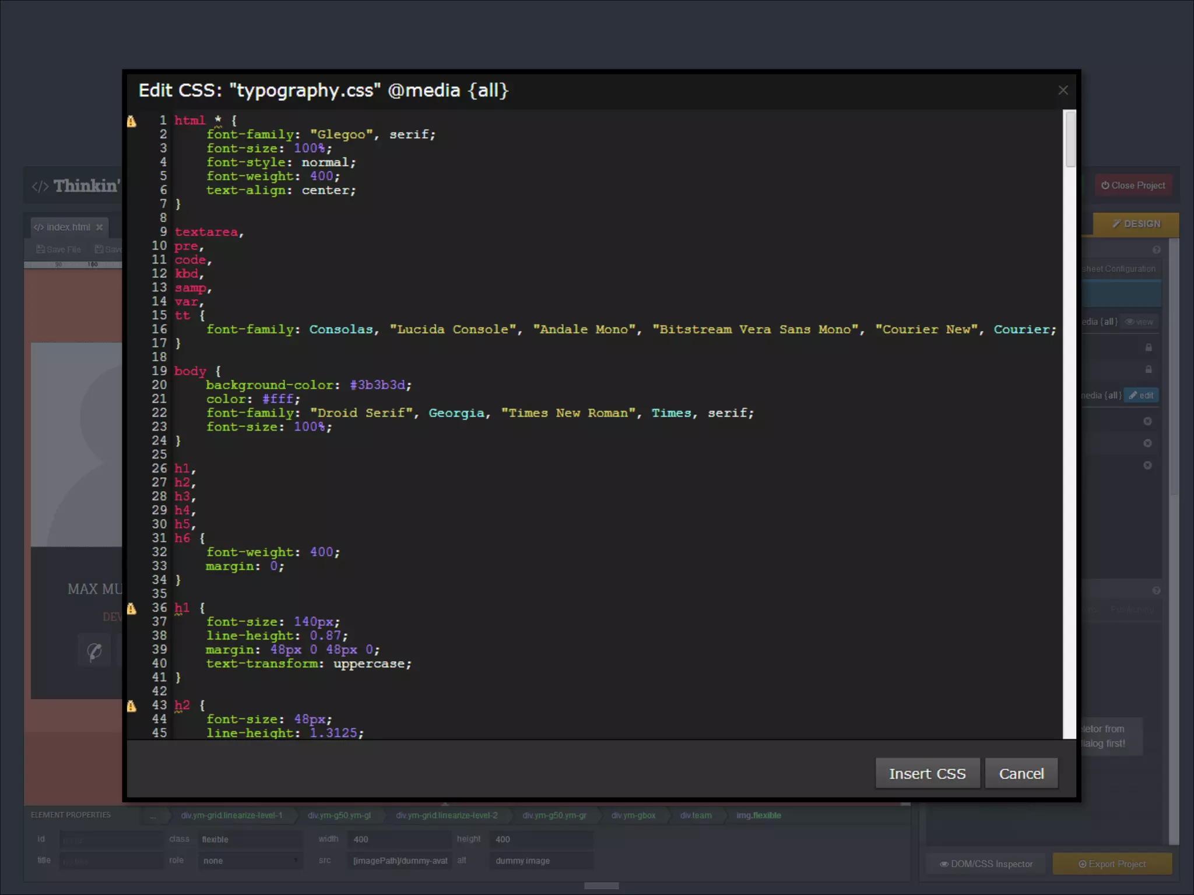Close the index.html tab
The image size is (1194, 895).
99,227
